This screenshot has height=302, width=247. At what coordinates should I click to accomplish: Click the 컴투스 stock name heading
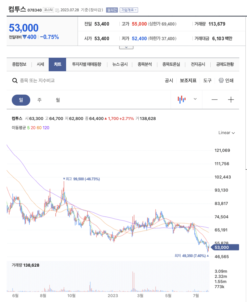tap(17, 9)
